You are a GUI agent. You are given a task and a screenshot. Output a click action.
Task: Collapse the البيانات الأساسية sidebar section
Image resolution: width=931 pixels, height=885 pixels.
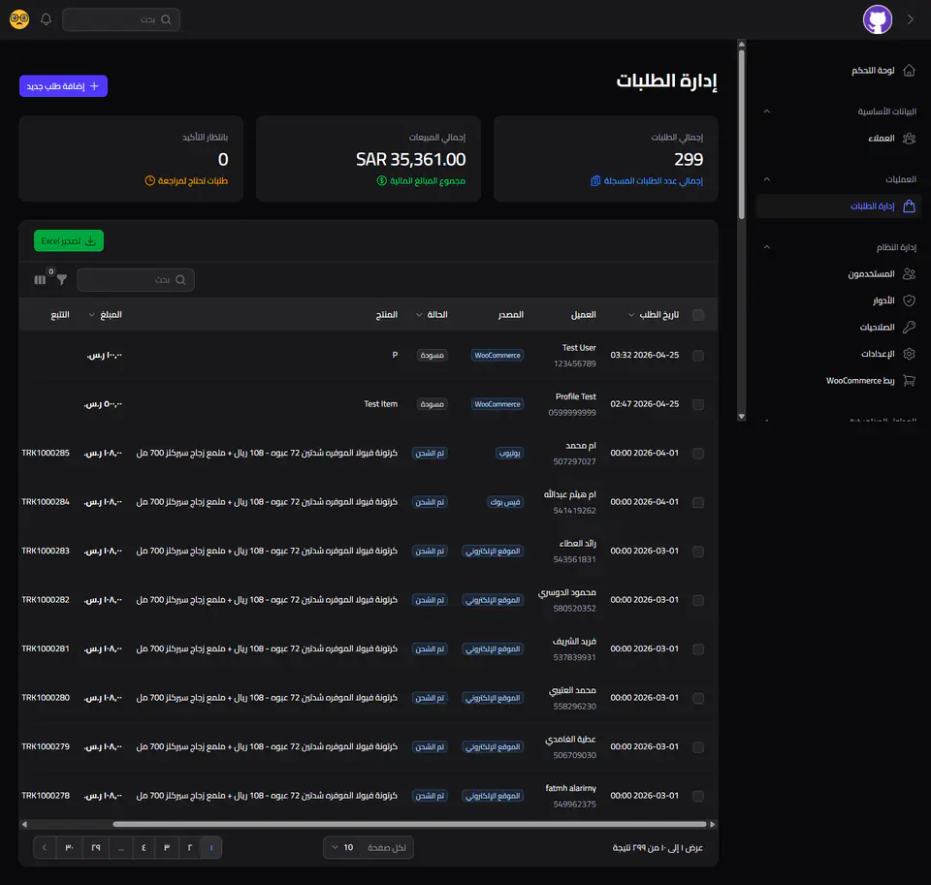click(766, 111)
